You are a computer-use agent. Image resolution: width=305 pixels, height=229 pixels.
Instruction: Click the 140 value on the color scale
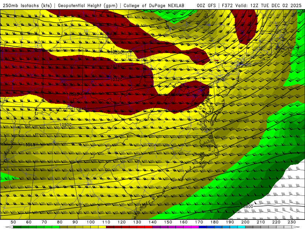tap(152, 222)
